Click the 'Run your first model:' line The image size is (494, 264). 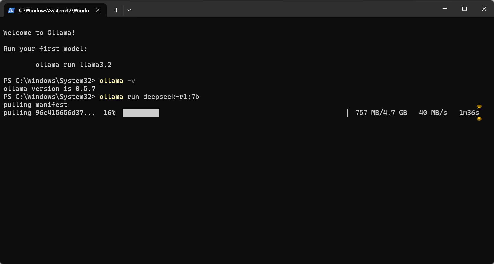click(45, 49)
